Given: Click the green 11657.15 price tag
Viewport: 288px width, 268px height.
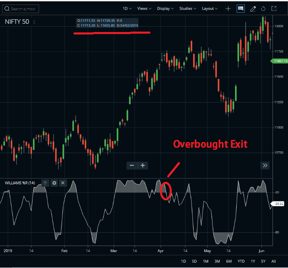Looking at the screenshot, I should (279, 61).
